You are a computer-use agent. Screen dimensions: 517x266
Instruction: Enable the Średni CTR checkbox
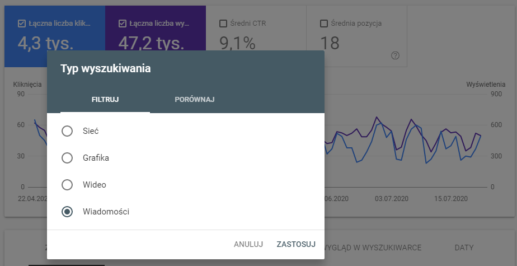[223, 24]
